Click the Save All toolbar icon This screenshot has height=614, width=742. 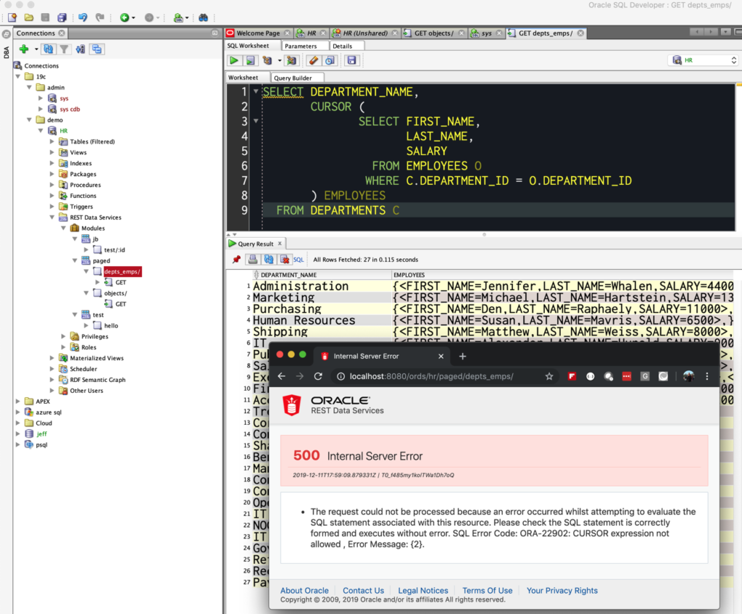click(62, 17)
